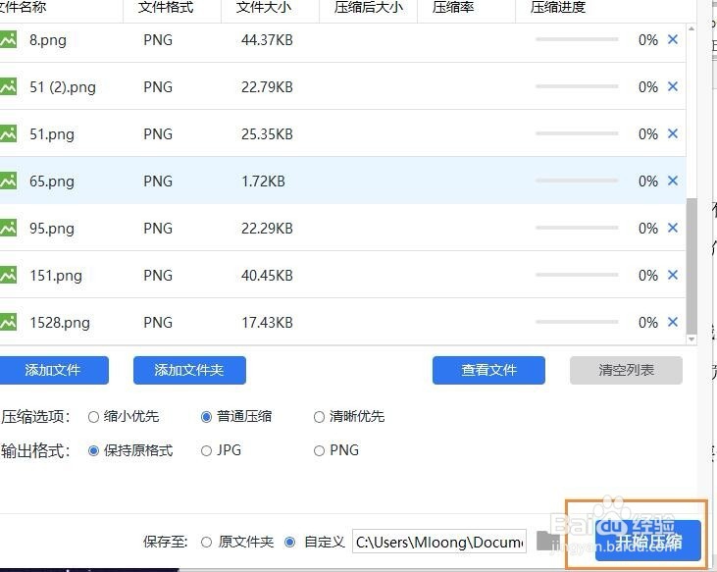Viewport: 717px width, 572px height.
Task: Select the 151.png file name
Action: click(x=56, y=276)
